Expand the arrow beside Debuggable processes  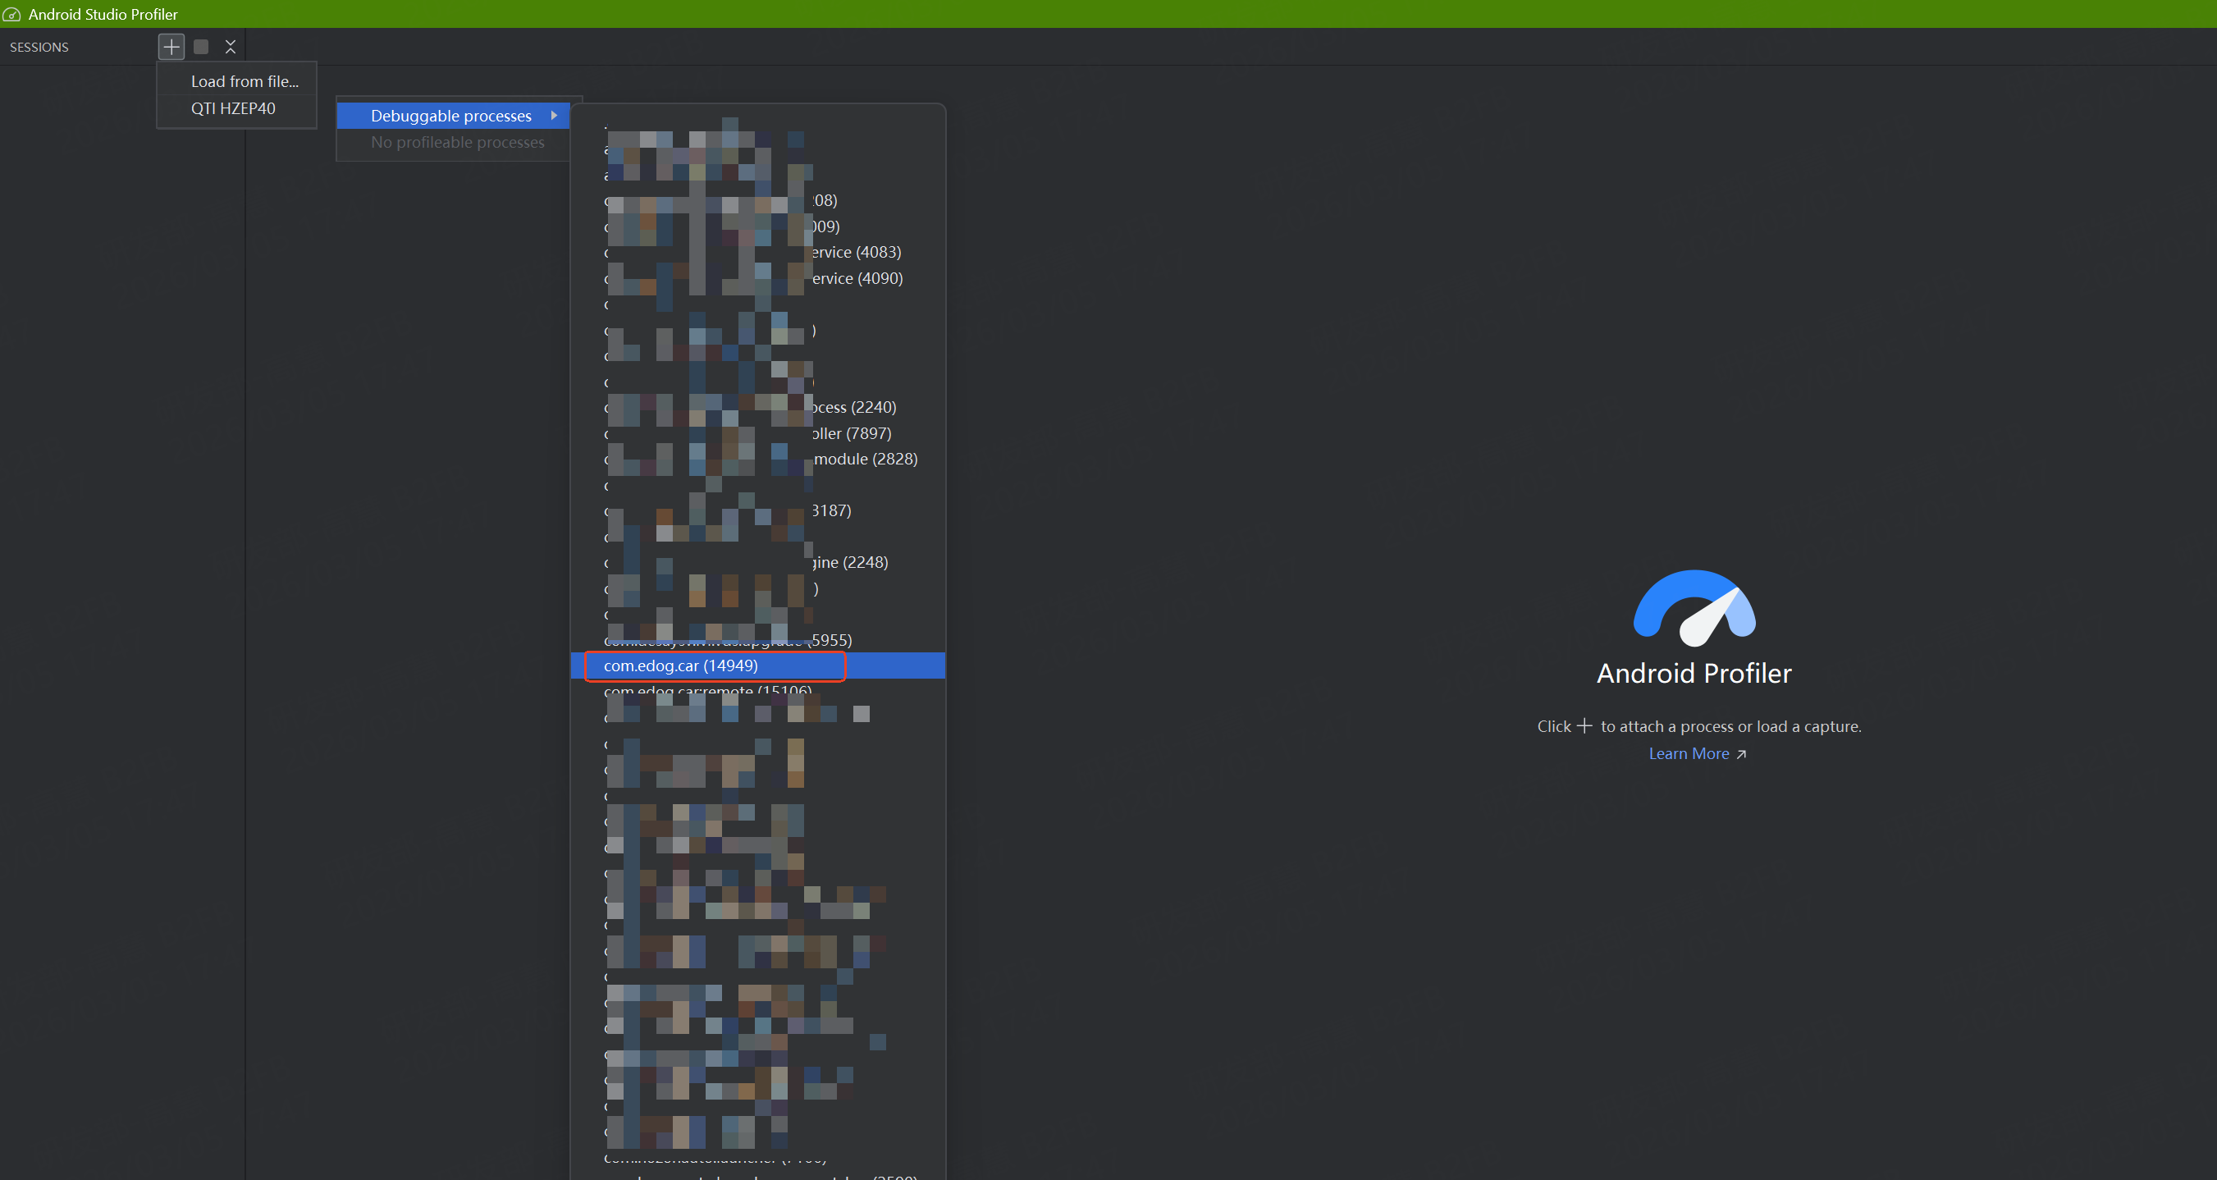tap(555, 116)
